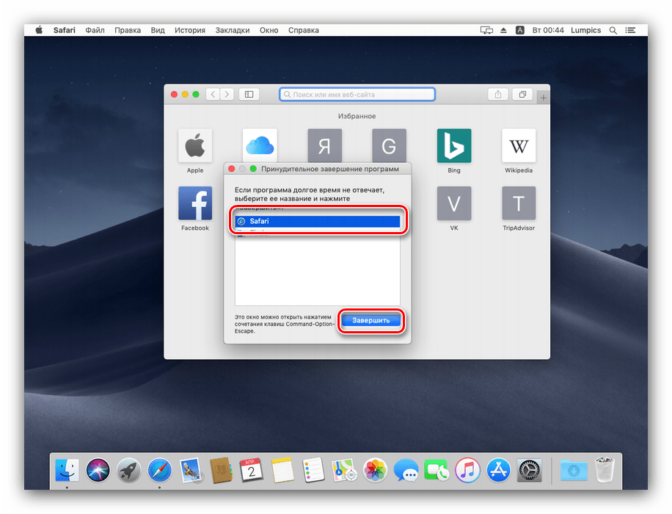Click the Share icon in Safari toolbar

pyautogui.click(x=498, y=95)
